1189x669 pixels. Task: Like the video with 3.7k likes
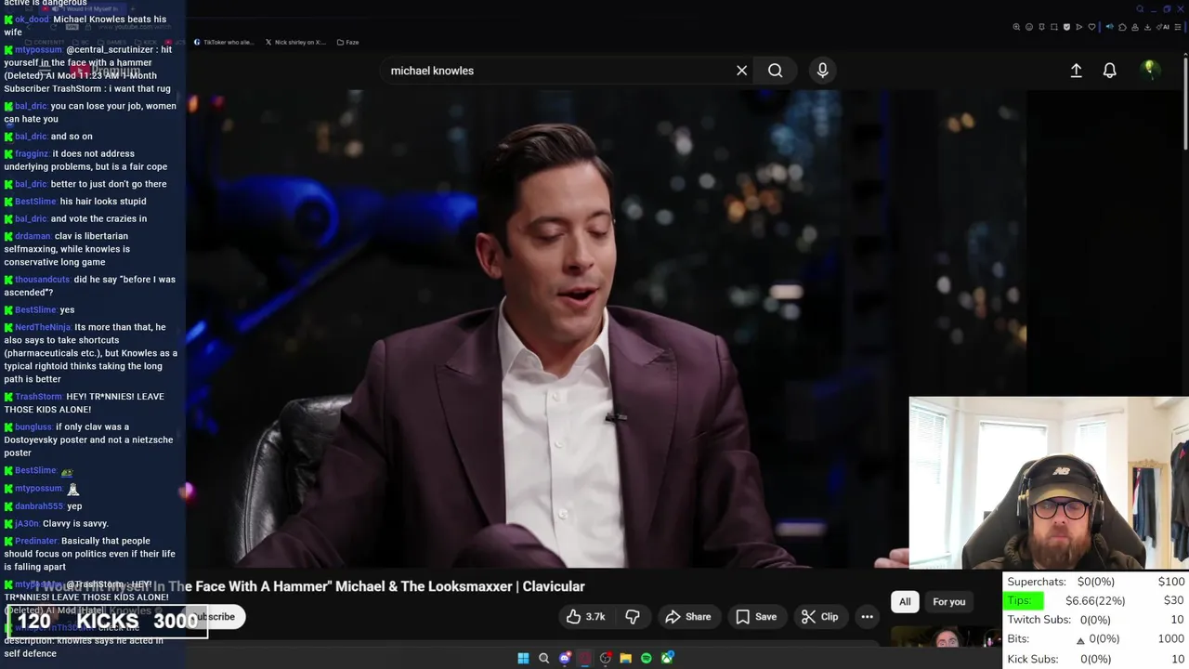pyautogui.click(x=585, y=616)
